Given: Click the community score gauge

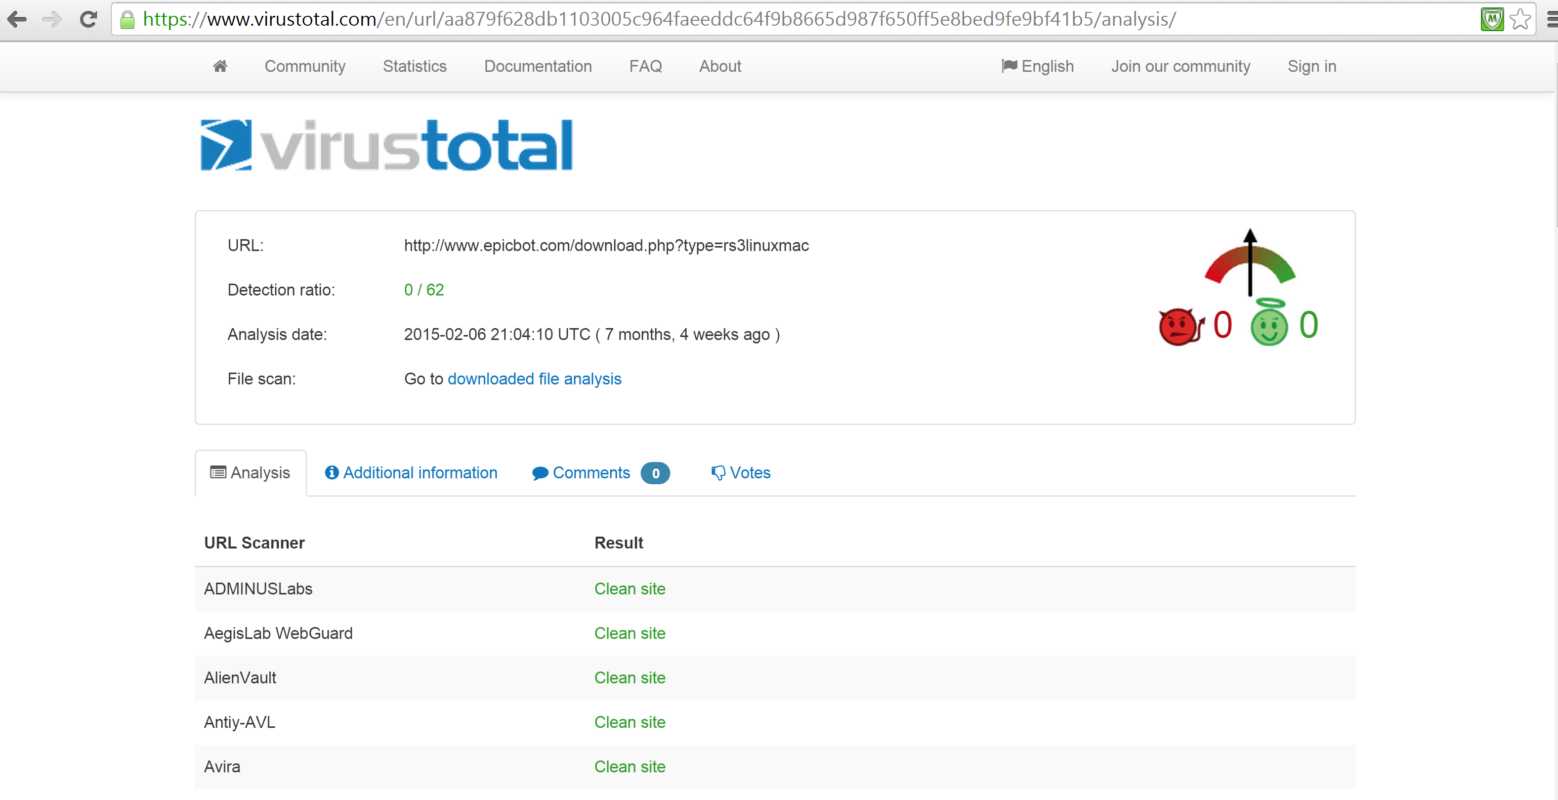Looking at the screenshot, I should click(1250, 262).
